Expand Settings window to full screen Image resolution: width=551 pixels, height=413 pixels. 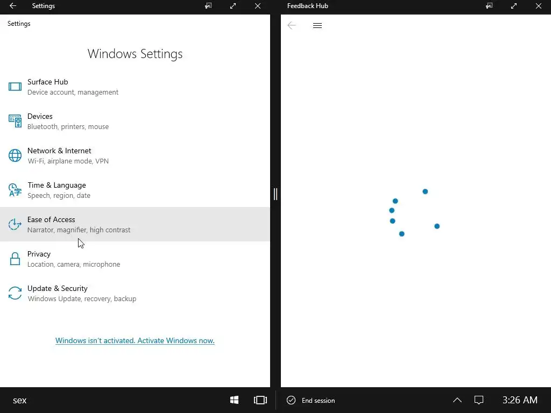[x=233, y=6]
